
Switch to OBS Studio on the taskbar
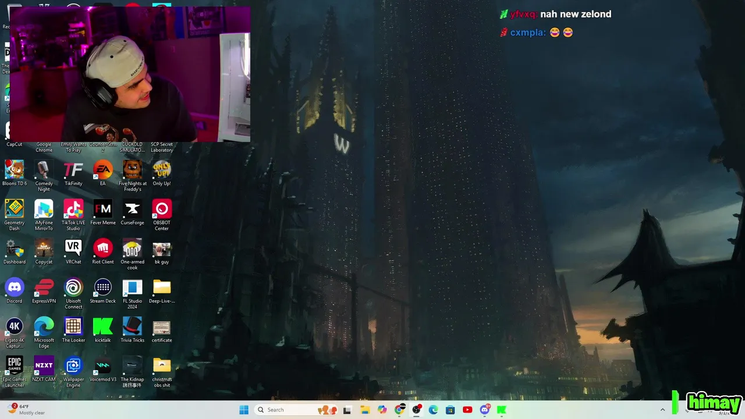point(416,410)
